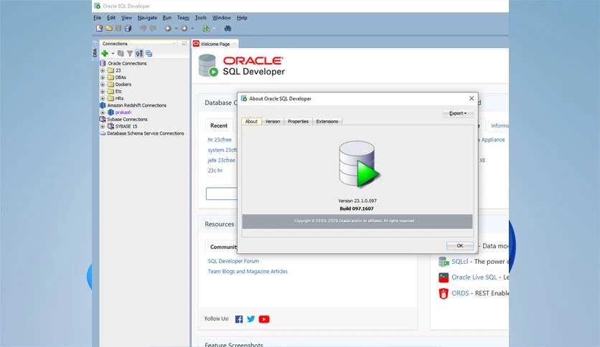The image size is (600, 347).
Task: Click the Open folder toolbar icon
Action: tap(109, 28)
